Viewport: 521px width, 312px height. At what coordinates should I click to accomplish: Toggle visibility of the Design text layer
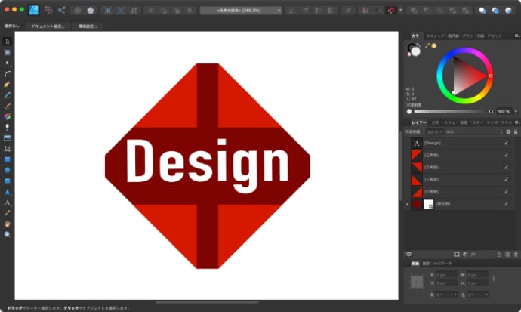point(505,143)
